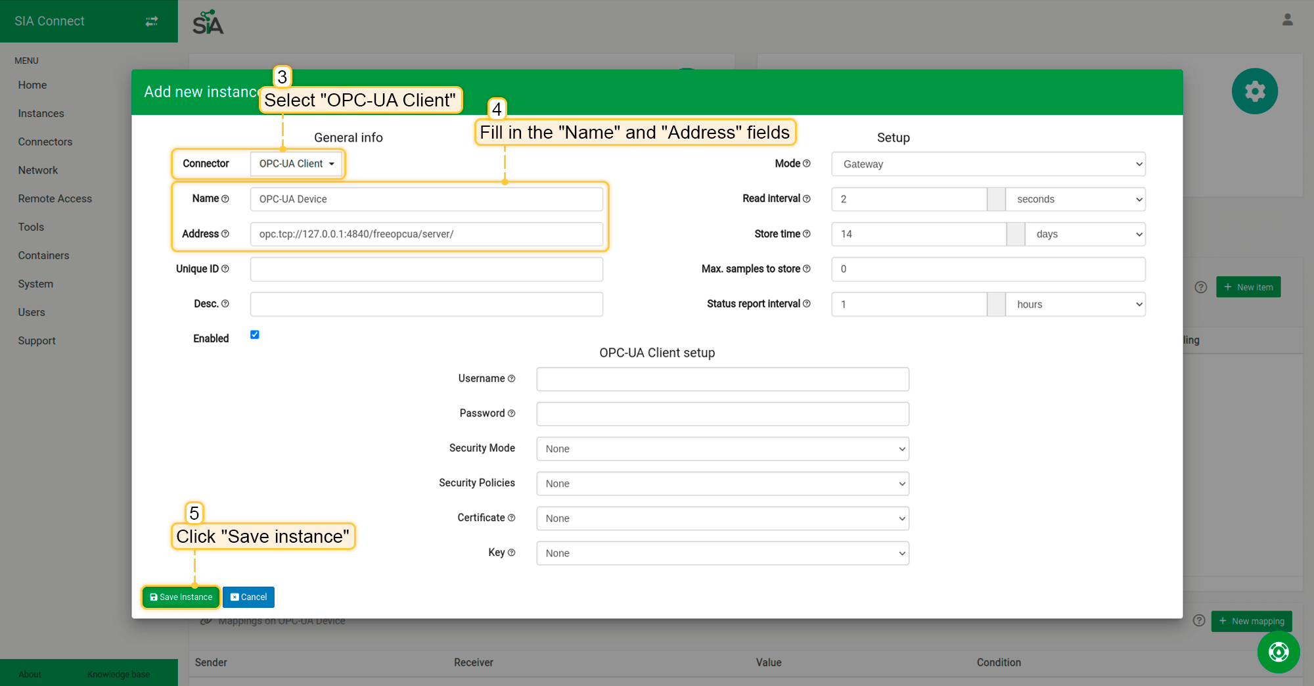Open the Security Policies dropdown

point(722,484)
